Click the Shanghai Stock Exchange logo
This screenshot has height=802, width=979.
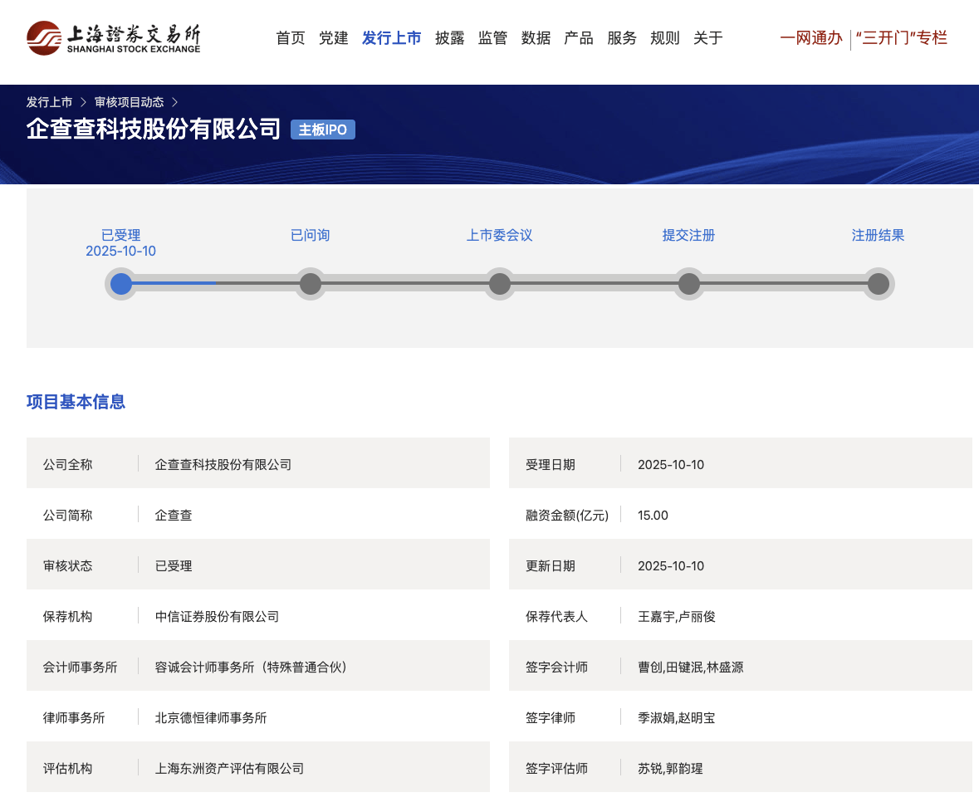pos(113,38)
